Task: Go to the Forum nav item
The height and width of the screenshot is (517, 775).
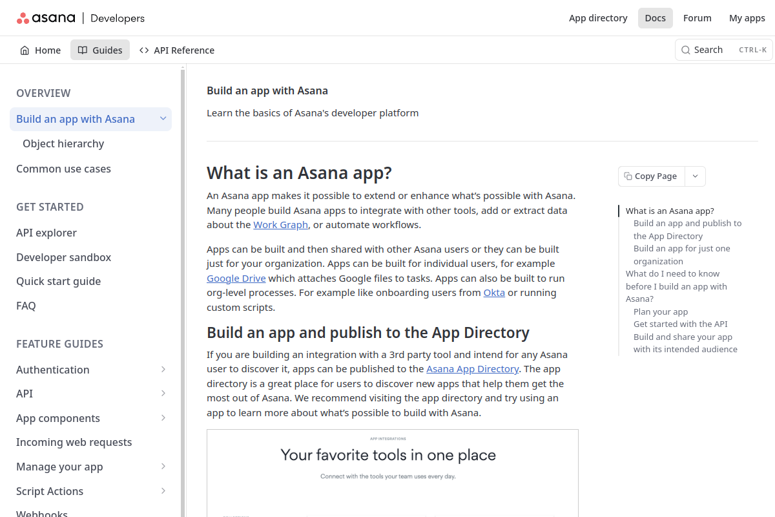Action: point(697,18)
